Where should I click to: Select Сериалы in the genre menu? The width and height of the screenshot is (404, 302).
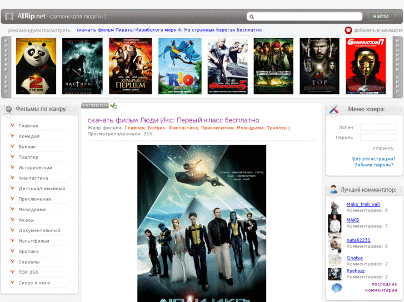[x=29, y=262]
